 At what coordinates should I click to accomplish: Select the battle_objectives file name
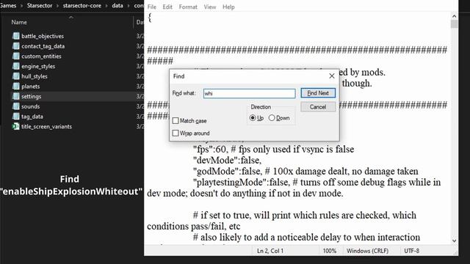click(x=43, y=36)
